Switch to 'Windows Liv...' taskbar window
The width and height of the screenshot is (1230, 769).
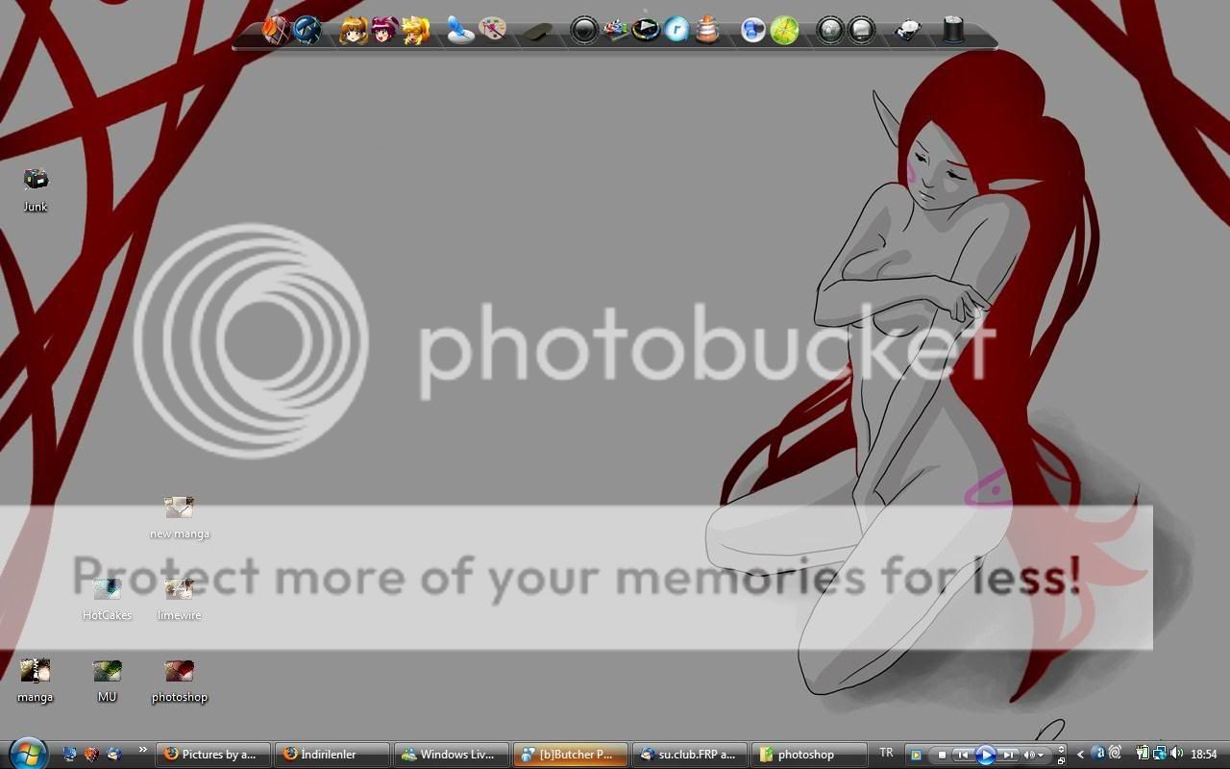coord(451,755)
